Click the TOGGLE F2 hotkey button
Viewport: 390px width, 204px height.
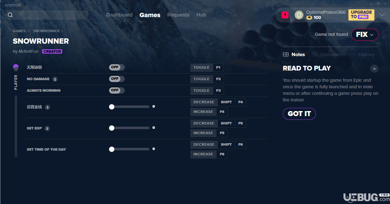click(207, 79)
